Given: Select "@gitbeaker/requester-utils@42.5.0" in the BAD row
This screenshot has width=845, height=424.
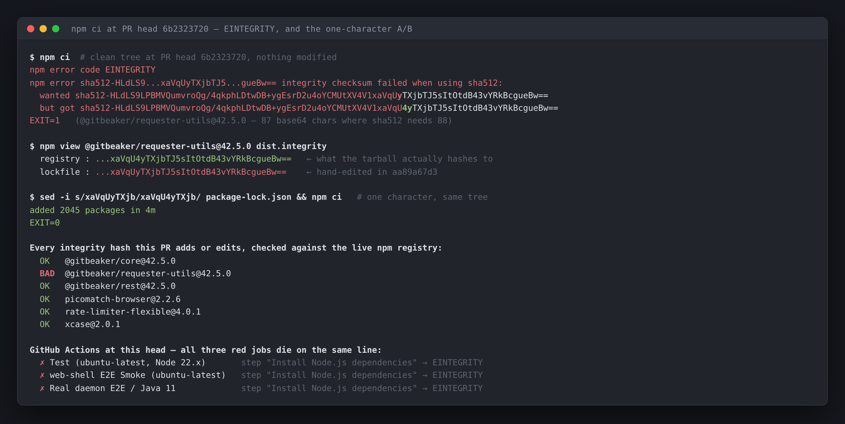Looking at the screenshot, I should pyautogui.click(x=148, y=274).
